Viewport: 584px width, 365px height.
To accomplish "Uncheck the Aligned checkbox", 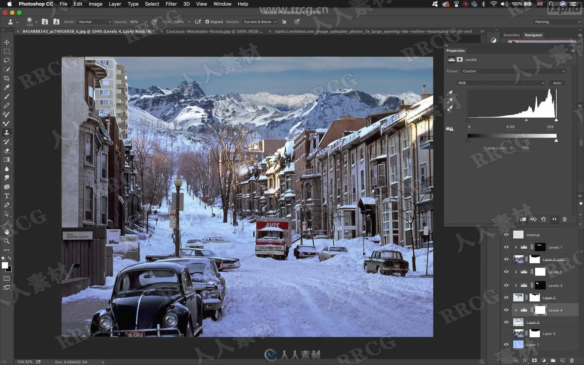I will point(207,22).
